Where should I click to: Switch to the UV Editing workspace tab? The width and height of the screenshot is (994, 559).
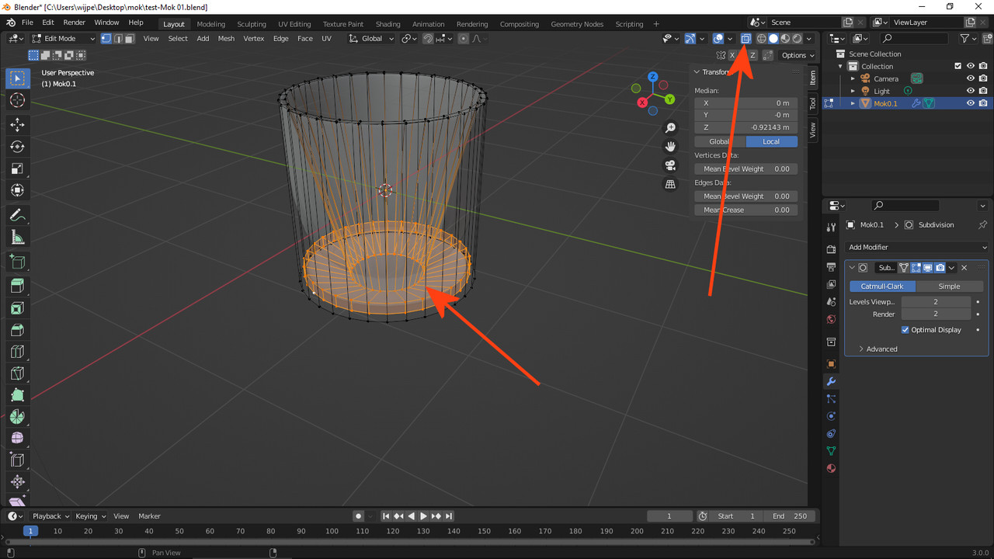pyautogui.click(x=294, y=24)
